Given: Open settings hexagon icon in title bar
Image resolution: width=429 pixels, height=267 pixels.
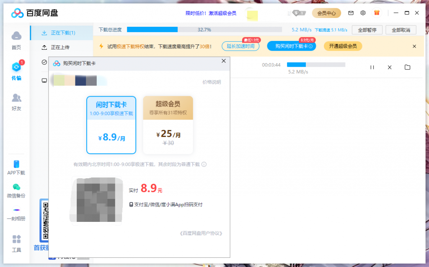Looking at the screenshot, I should [x=363, y=13].
